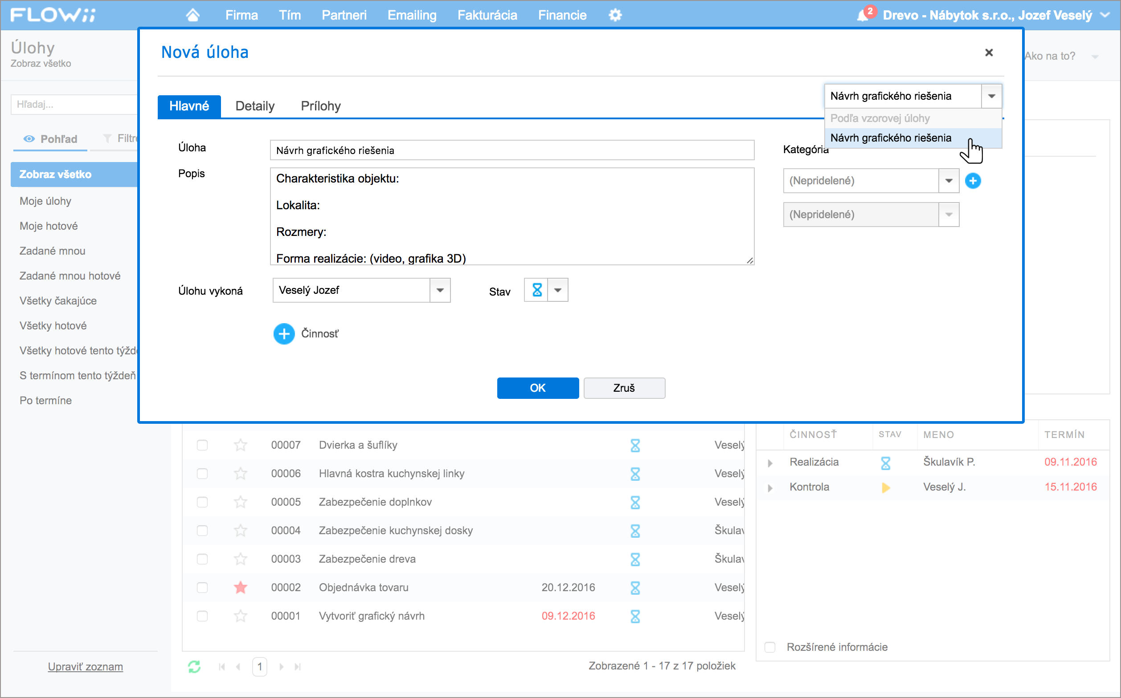
Task: Go to the last page of the list
Action: 298,666
